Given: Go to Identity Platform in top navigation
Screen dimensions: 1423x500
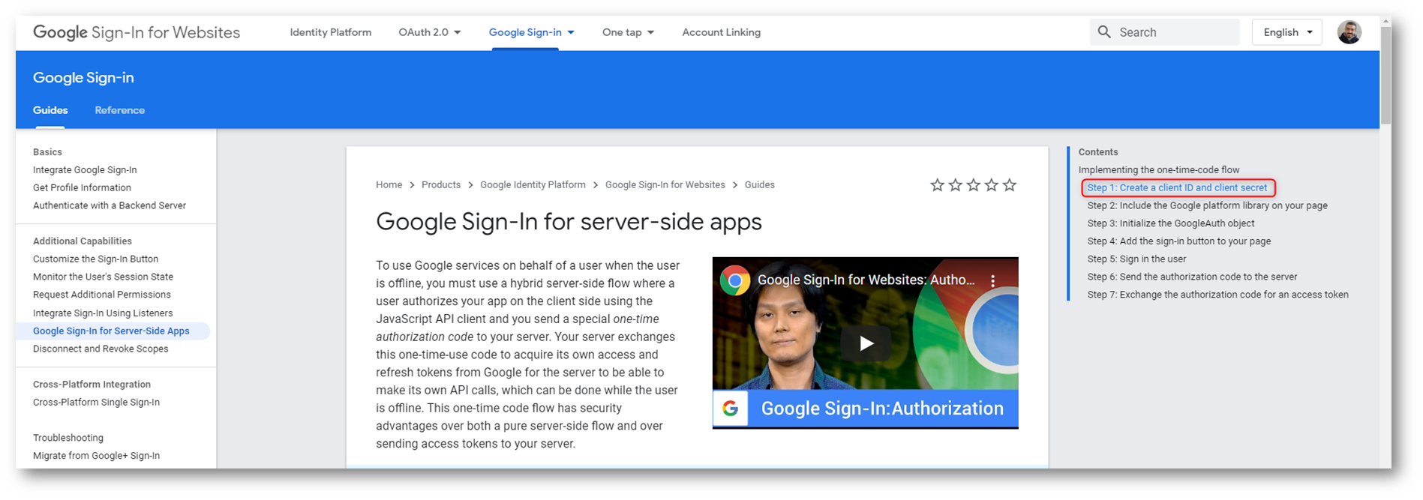Looking at the screenshot, I should 331,32.
